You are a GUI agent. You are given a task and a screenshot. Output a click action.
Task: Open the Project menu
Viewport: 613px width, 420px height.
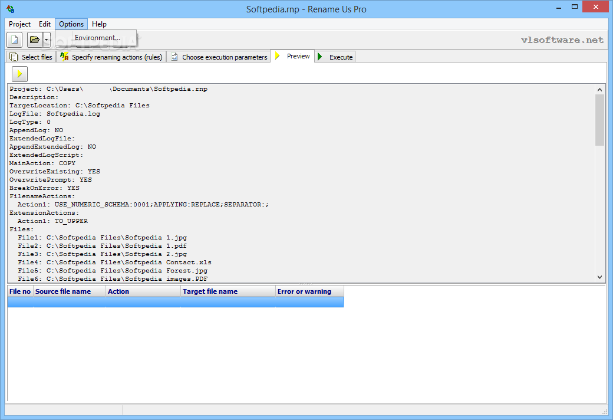coord(19,24)
